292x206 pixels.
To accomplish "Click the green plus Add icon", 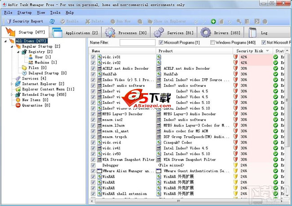I will tap(213, 22).
